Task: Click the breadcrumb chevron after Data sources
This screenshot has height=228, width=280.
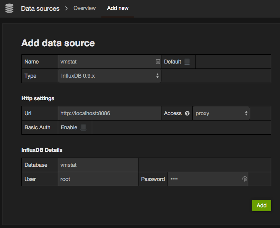Action: 66,8
